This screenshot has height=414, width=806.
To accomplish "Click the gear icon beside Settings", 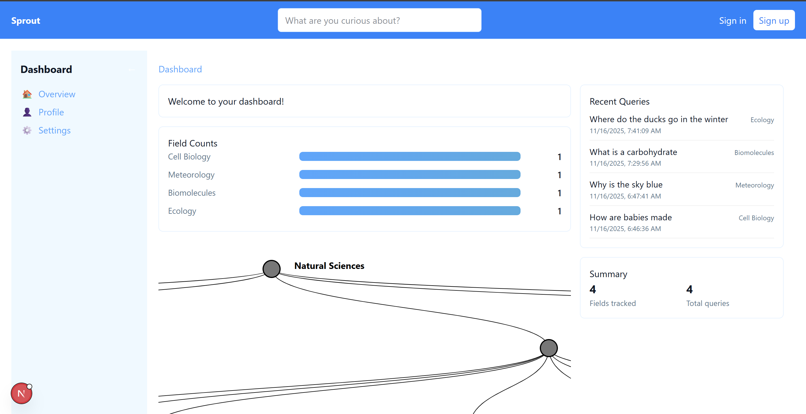I will (x=27, y=130).
